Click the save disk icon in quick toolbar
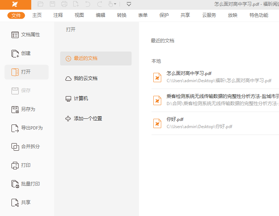This screenshot has height=216, width=279. pyautogui.click(x=52, y=4)
